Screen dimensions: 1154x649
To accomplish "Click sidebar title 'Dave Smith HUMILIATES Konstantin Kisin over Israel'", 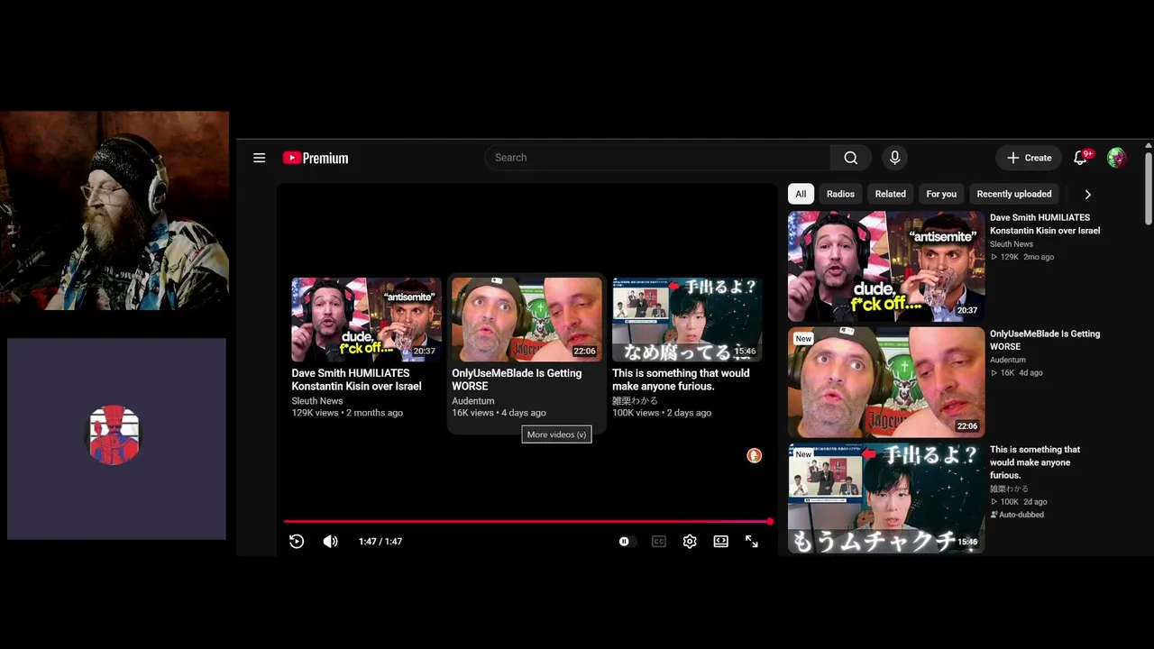I will point(1045,224).
